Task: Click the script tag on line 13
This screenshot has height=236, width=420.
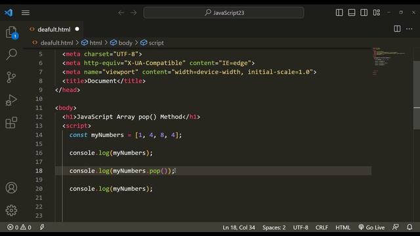Action: pos(77,126)
